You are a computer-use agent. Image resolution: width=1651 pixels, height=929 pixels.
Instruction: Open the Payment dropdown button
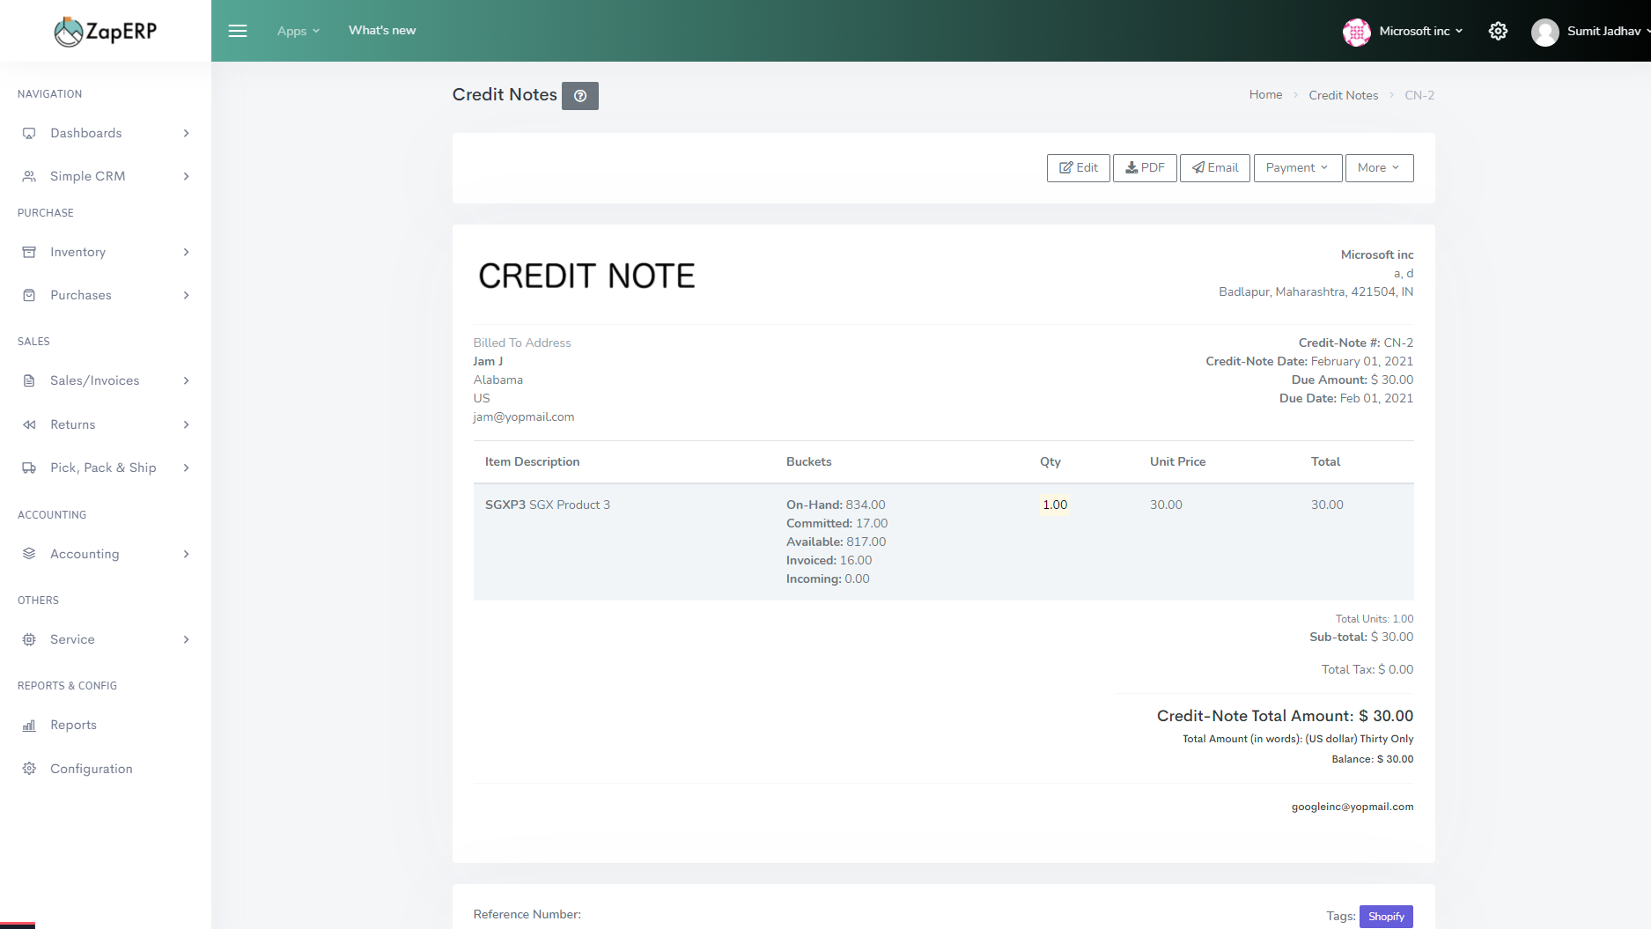click(1297, 168)
